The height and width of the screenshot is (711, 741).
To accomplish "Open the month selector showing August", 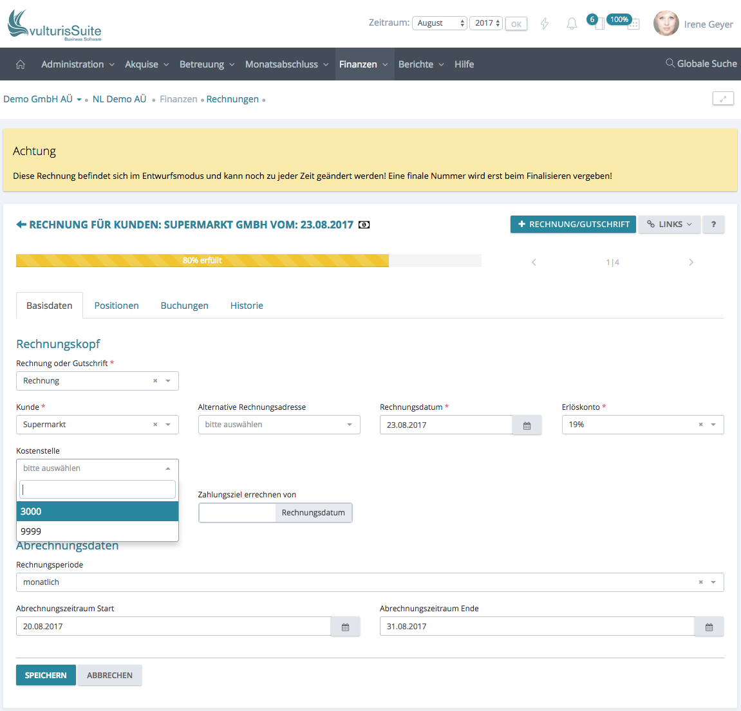I will pos(439,23).
